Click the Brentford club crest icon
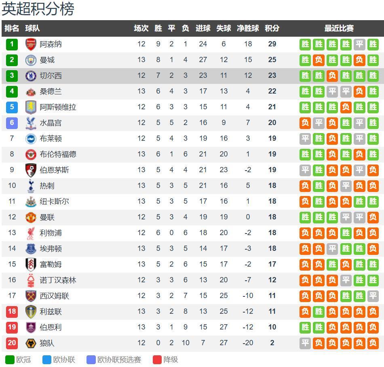The height and width of the screenshot is (367, 384). pyautogui.click(x=31, y=154)
